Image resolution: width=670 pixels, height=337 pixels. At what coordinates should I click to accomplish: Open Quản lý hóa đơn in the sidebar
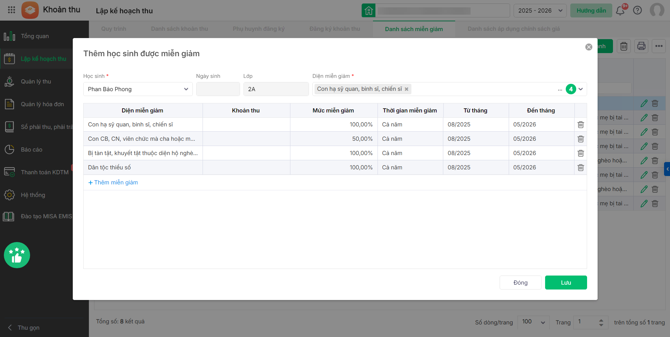[36, 104]
